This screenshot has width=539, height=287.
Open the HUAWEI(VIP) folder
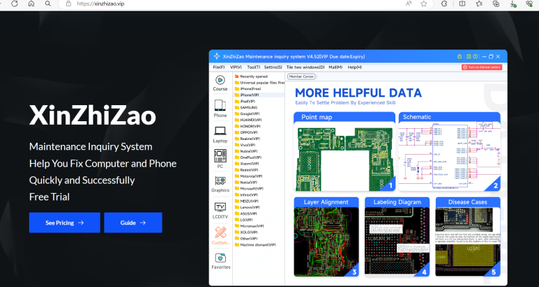tap(248, 120)
